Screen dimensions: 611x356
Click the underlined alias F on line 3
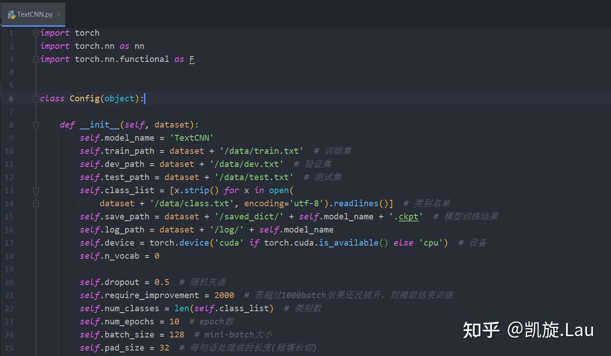[x=191, y=59]
